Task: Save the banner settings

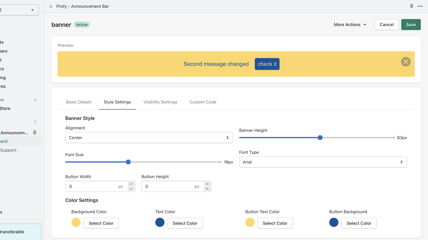Action: click(x=411, y=25)
